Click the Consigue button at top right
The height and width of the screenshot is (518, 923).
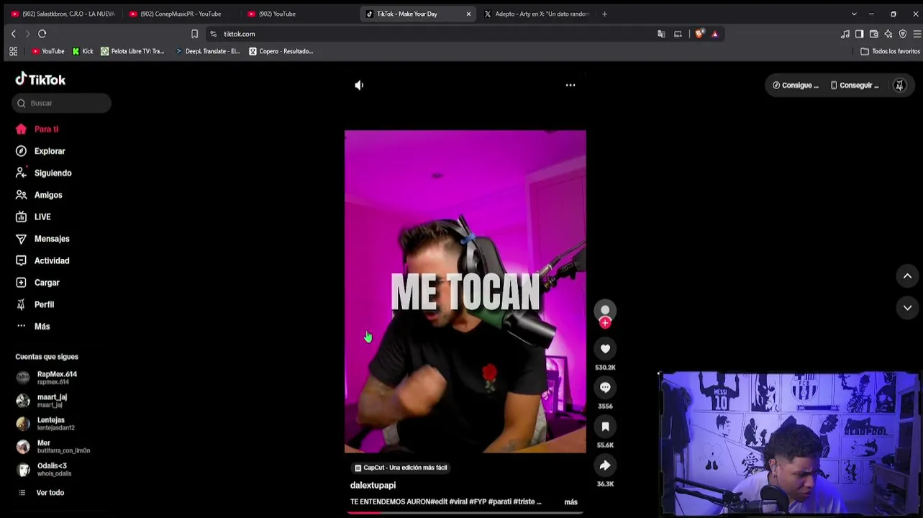point(796,85)
